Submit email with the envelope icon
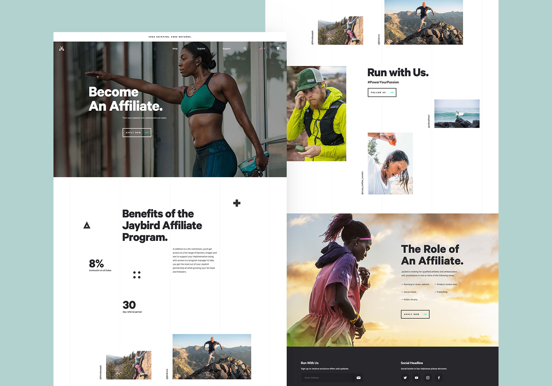This screenshot has height=386, width=552. 358,378
